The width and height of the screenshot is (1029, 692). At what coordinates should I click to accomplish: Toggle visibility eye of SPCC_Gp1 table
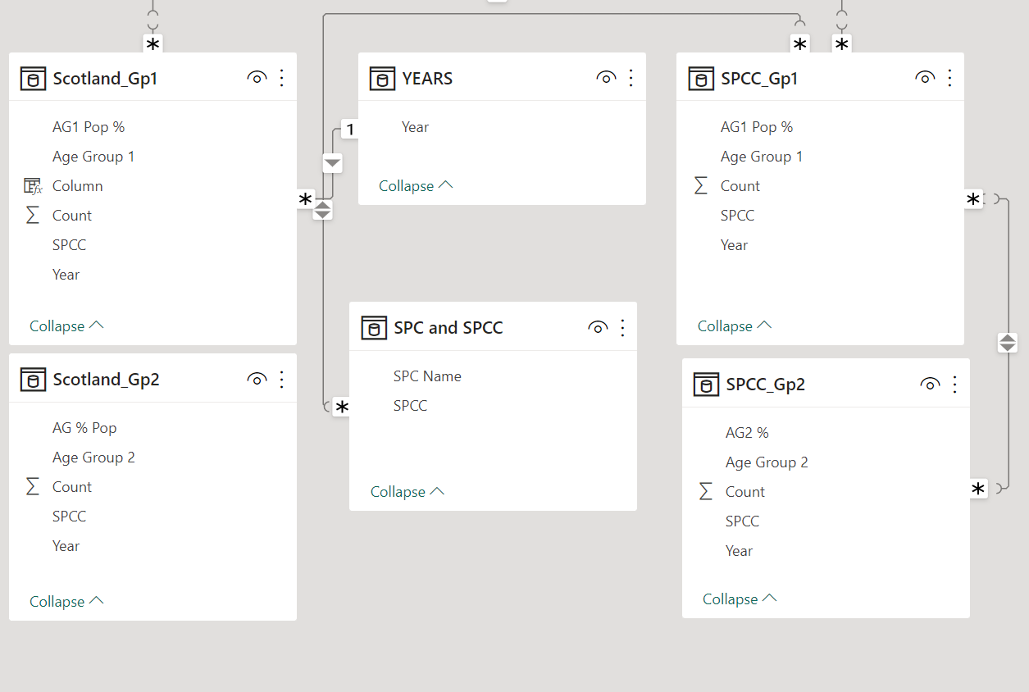coord(924,78)
